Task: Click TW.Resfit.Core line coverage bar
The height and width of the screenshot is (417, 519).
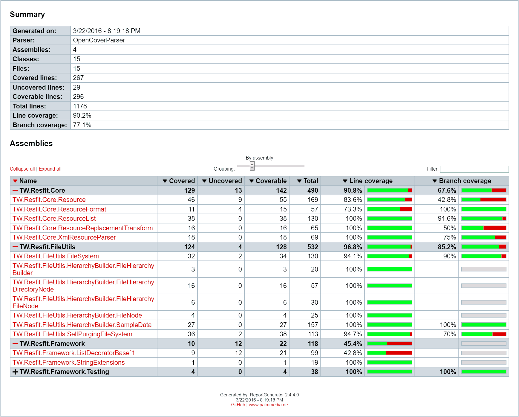Action: tap(390, 191)
